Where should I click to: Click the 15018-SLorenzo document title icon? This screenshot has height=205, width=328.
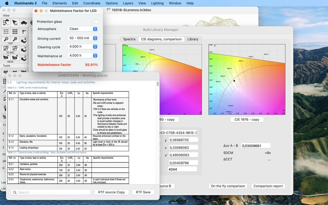coord(109,10)
